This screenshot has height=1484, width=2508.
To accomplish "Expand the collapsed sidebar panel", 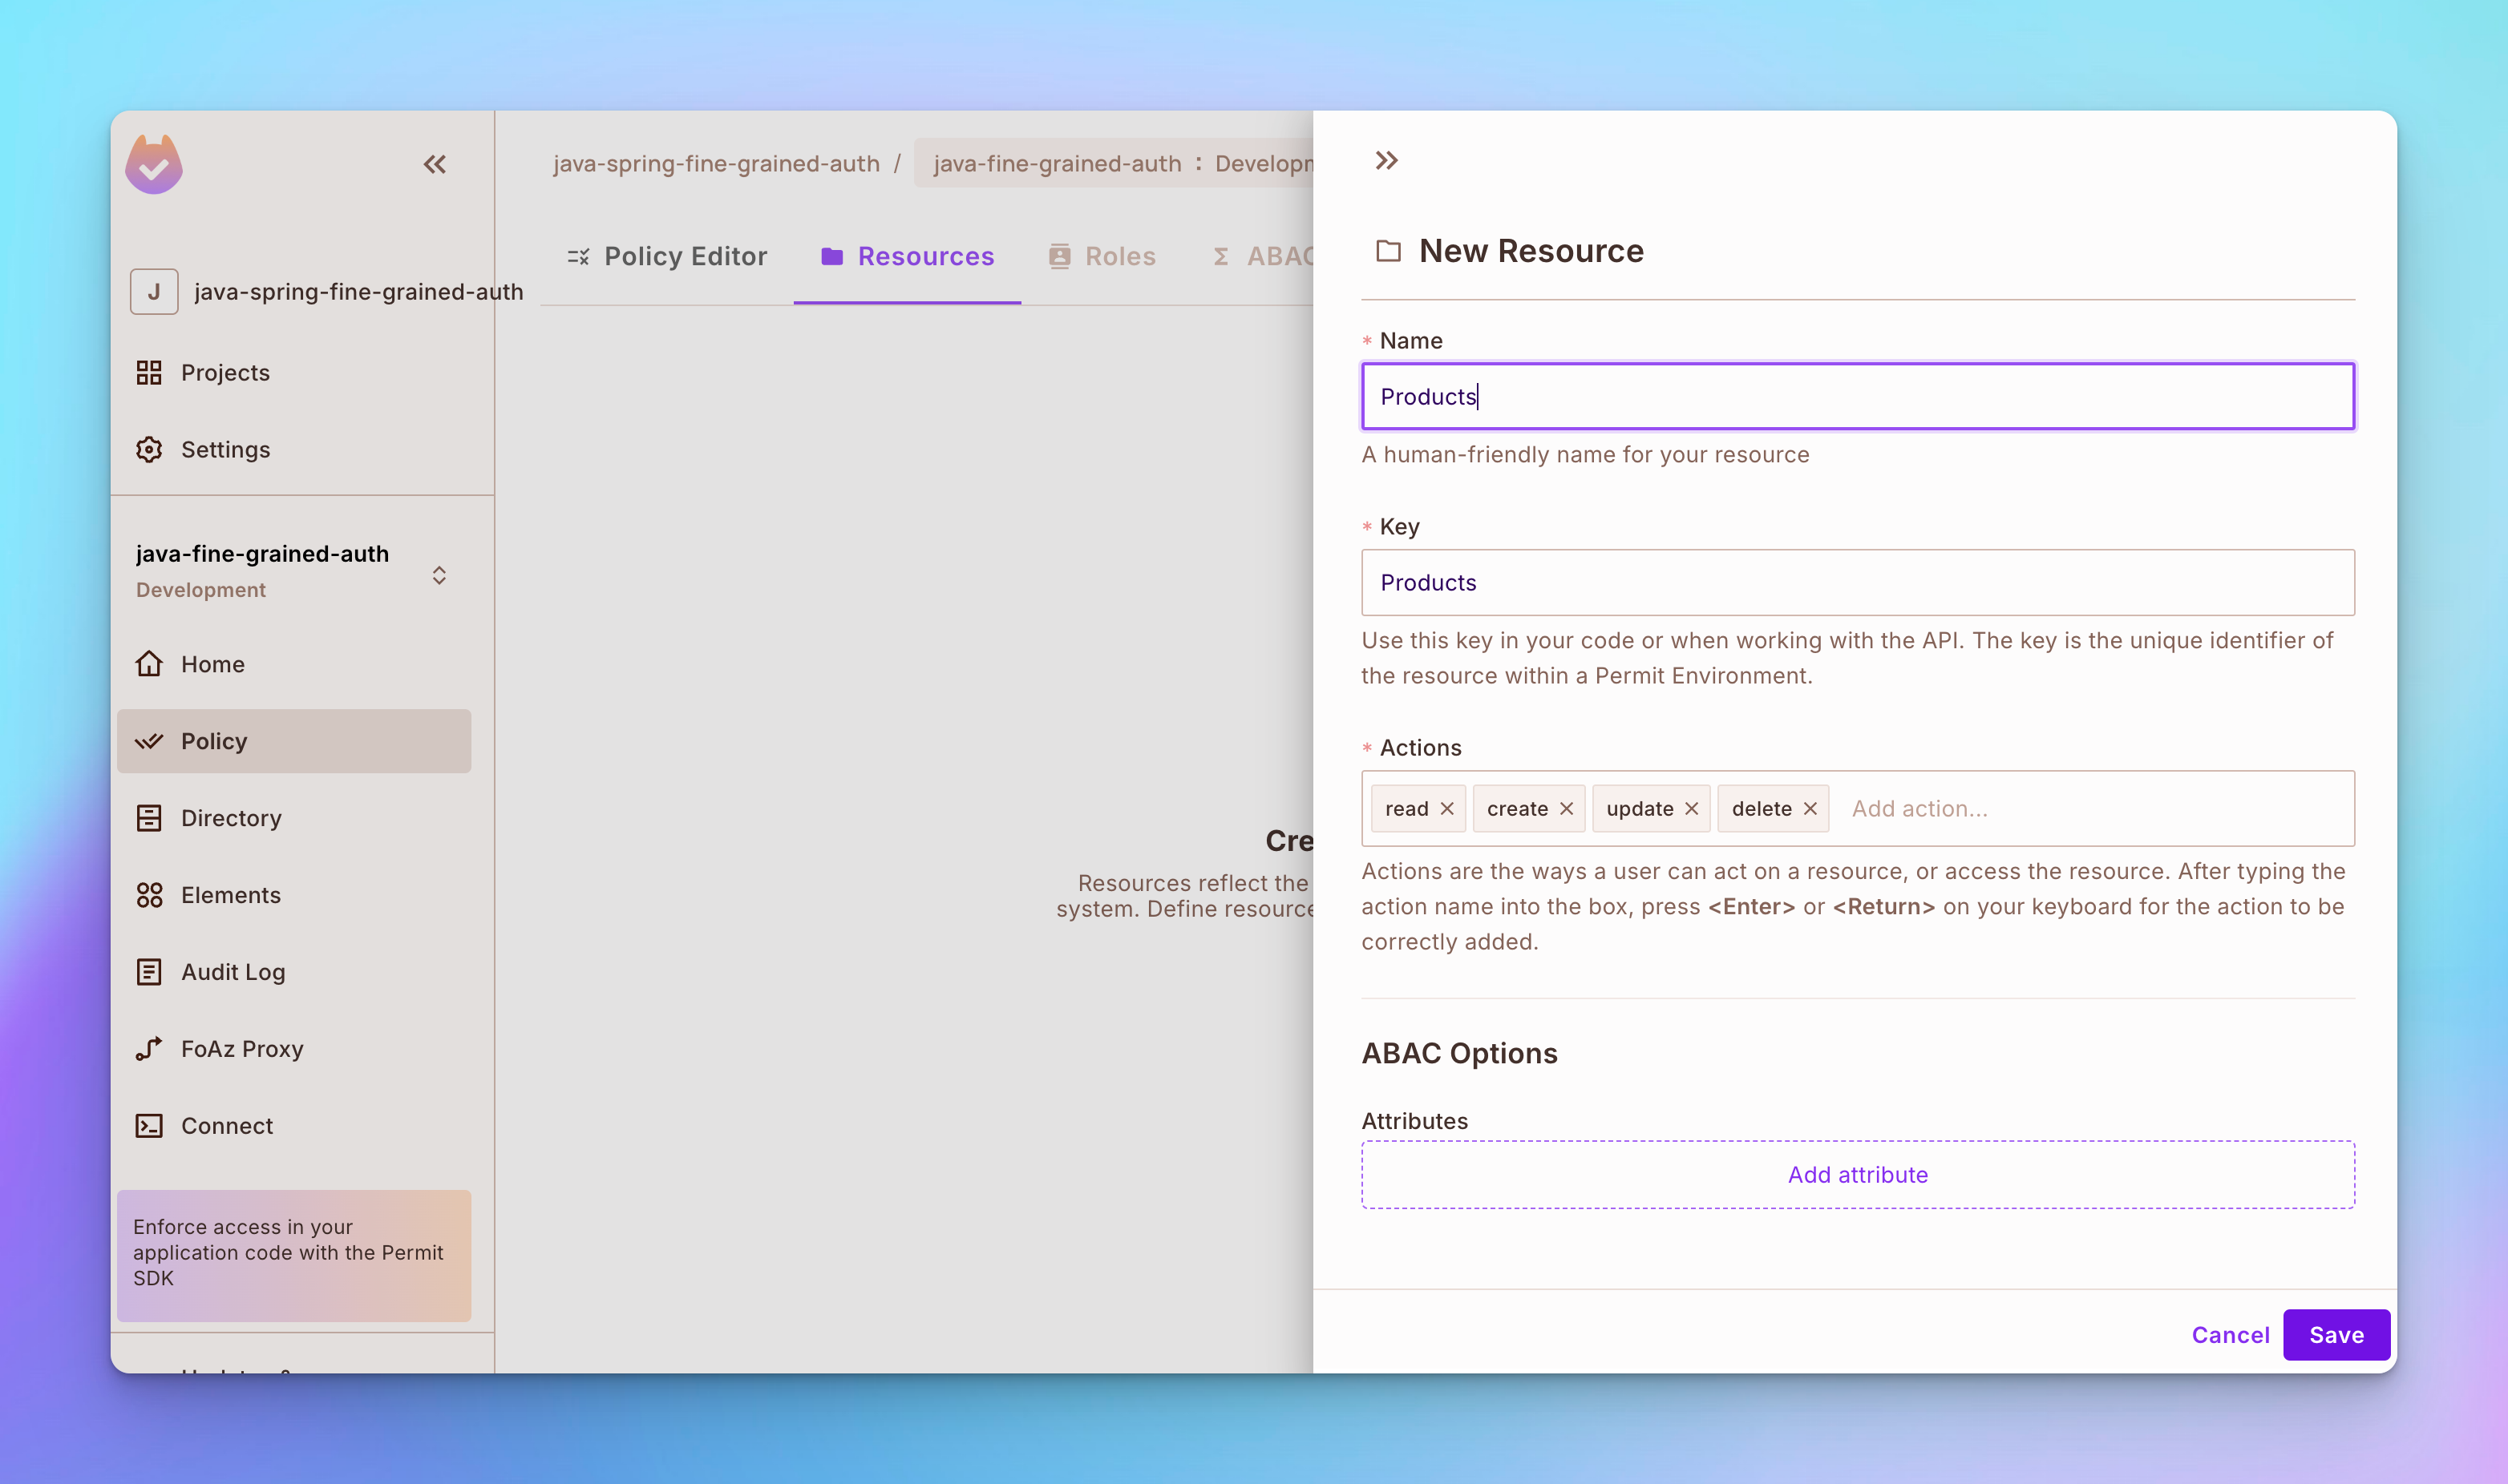I will click(x=1387, y=161).
